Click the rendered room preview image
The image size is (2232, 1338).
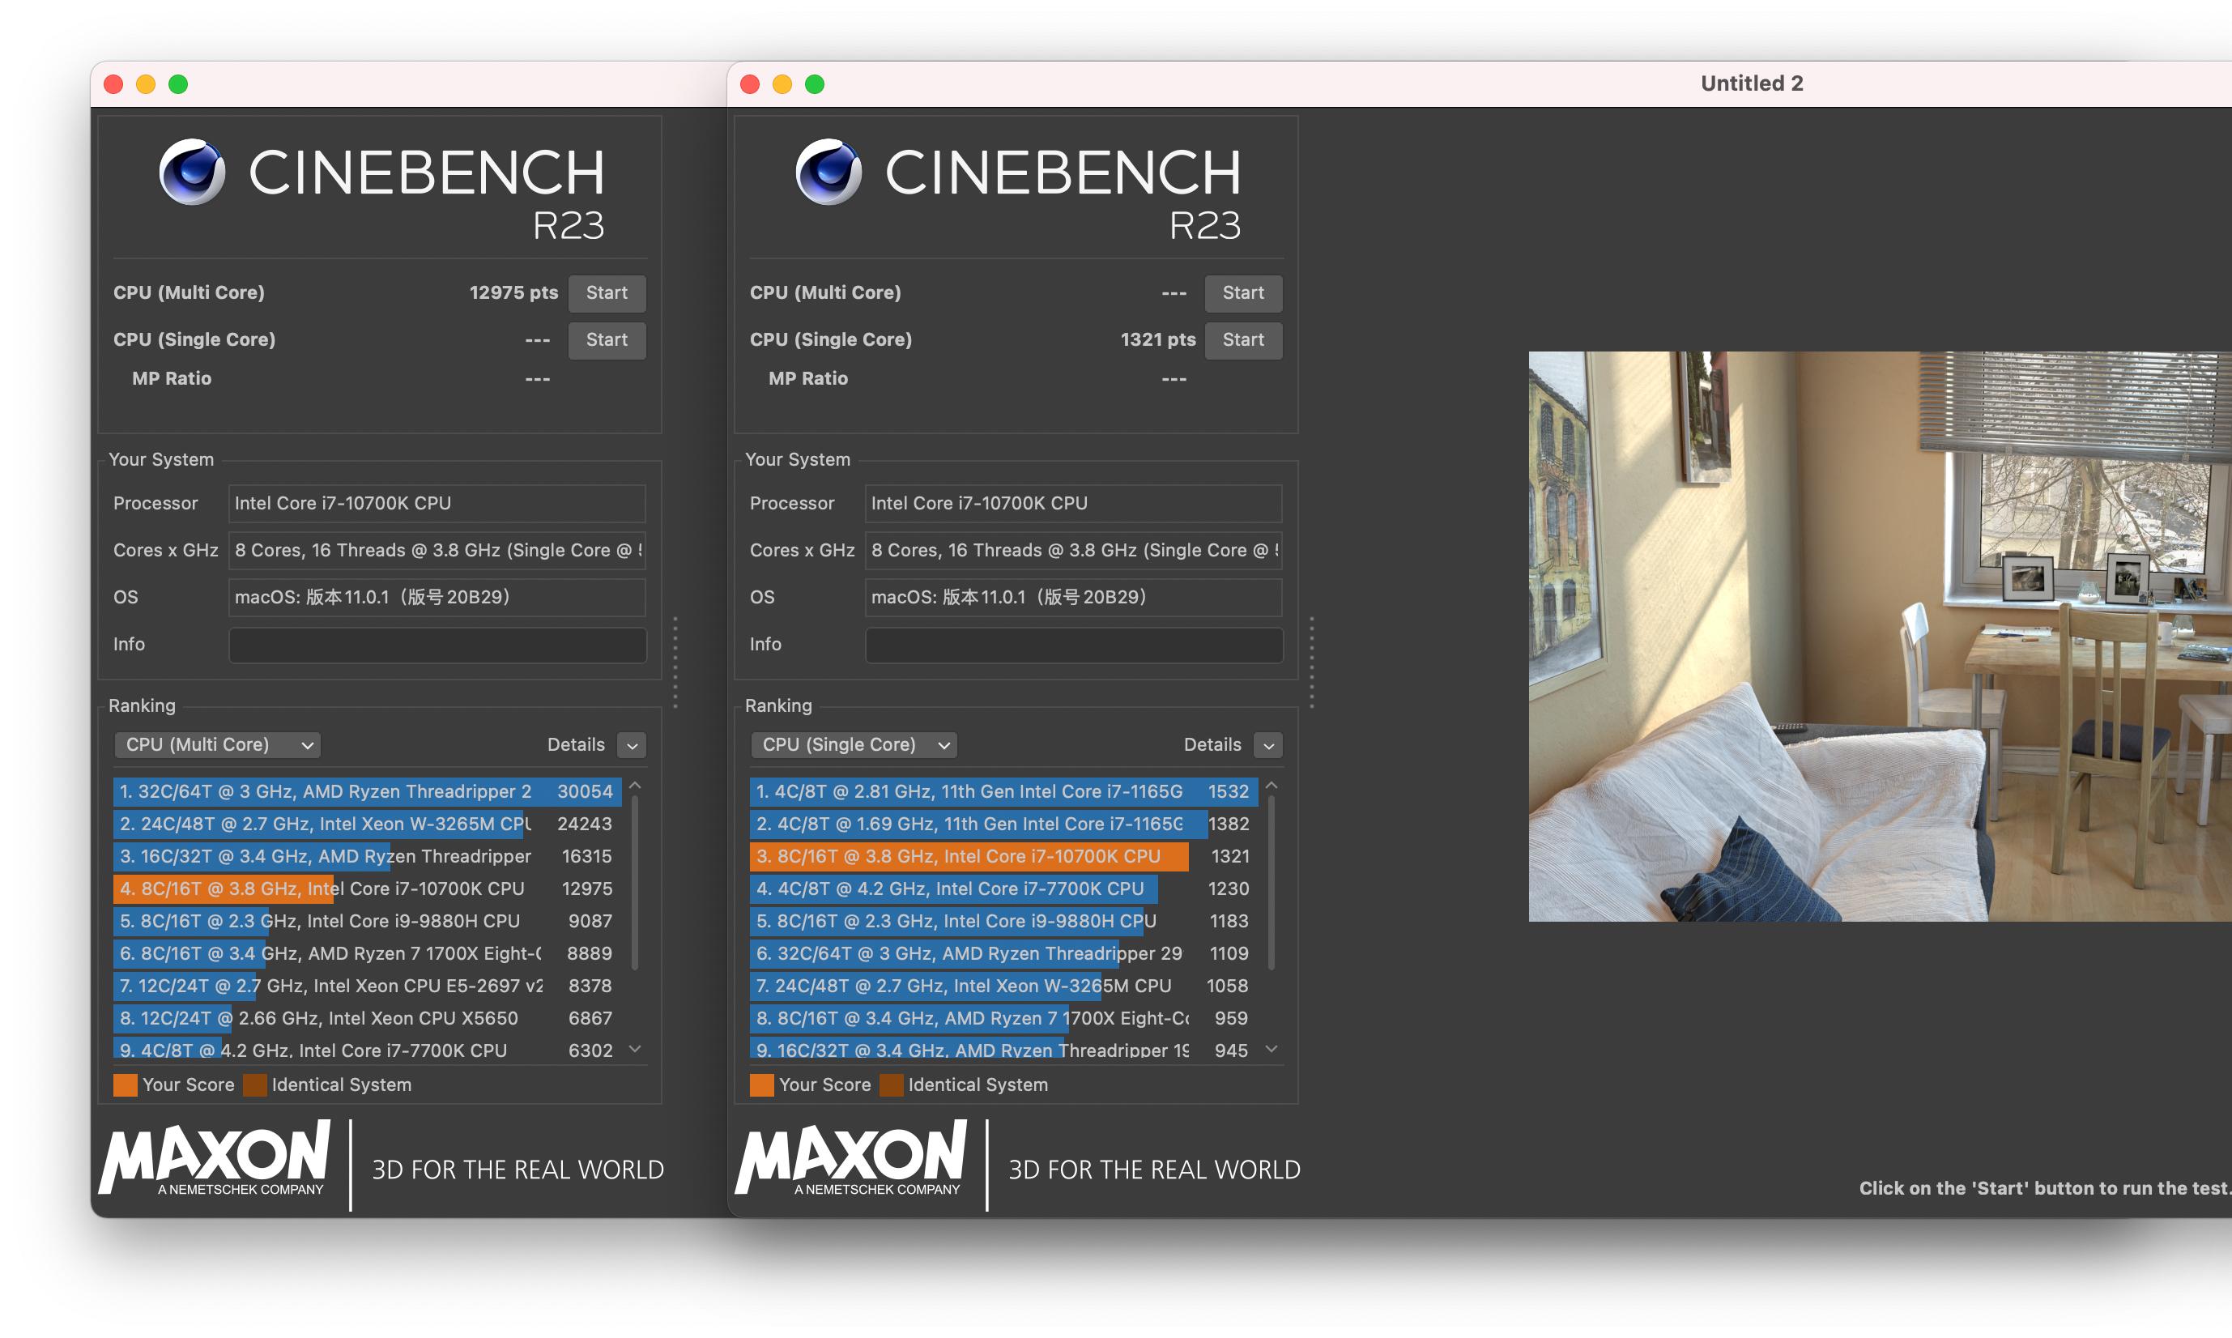coord(1880,636)
